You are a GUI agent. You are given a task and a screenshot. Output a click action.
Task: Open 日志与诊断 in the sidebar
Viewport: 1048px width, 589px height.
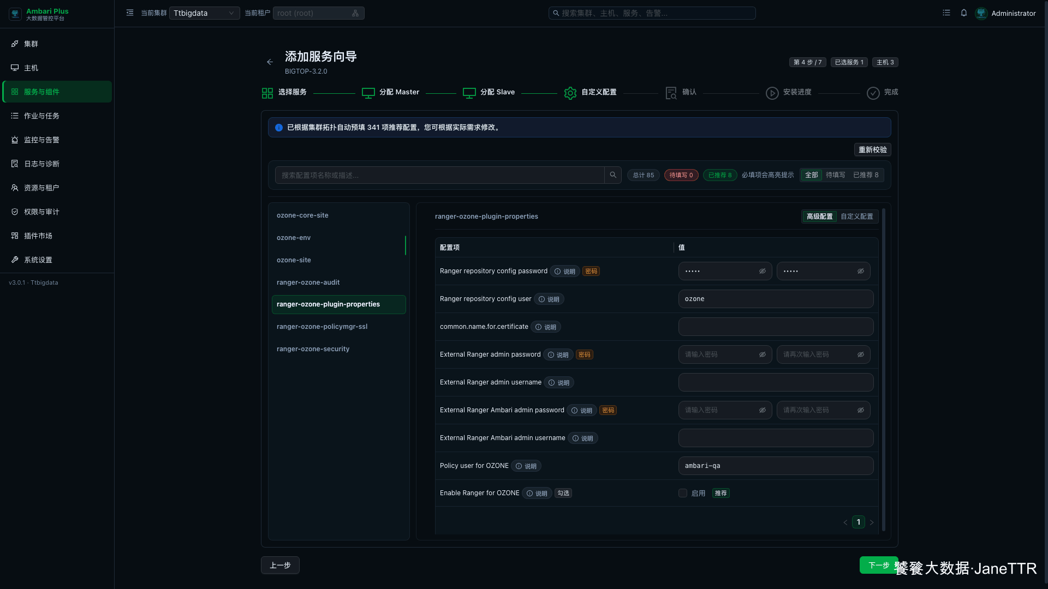coord(57,164)
